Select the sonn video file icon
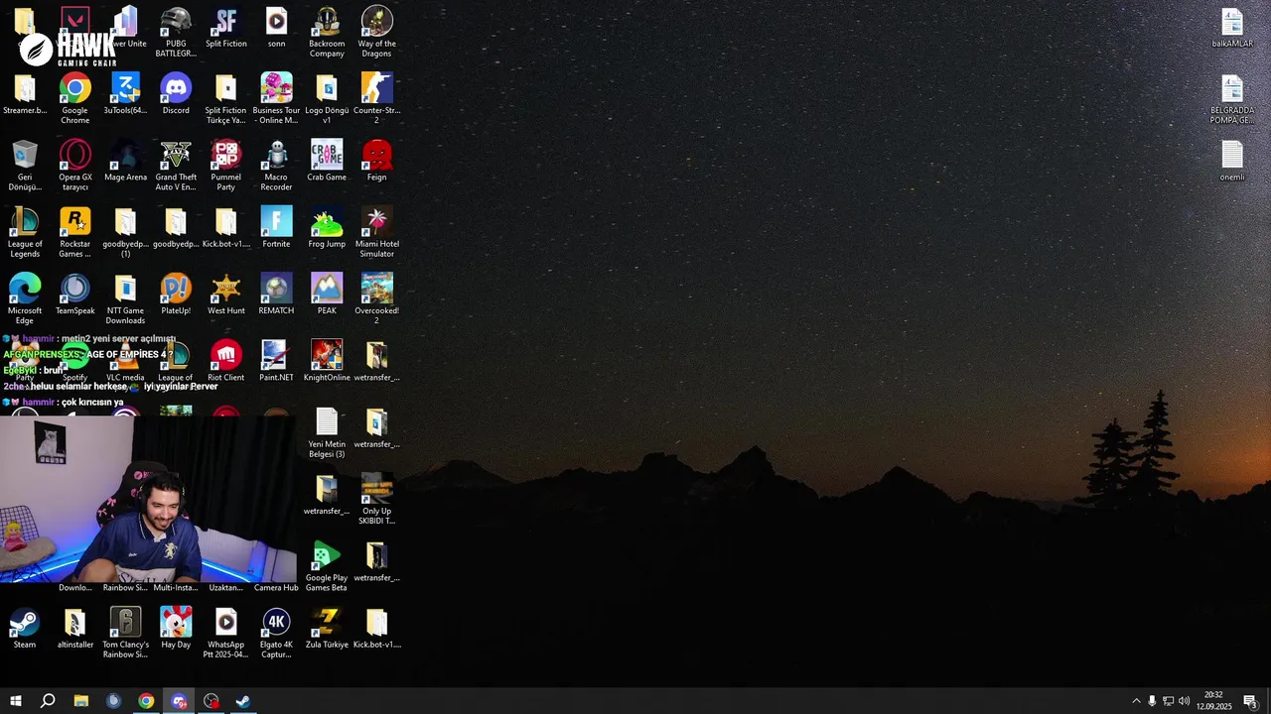 [x=276, y=28]
